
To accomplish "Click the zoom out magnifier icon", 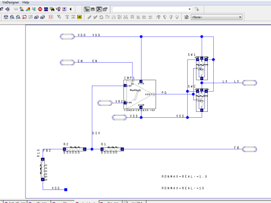I will click(18, 17).
